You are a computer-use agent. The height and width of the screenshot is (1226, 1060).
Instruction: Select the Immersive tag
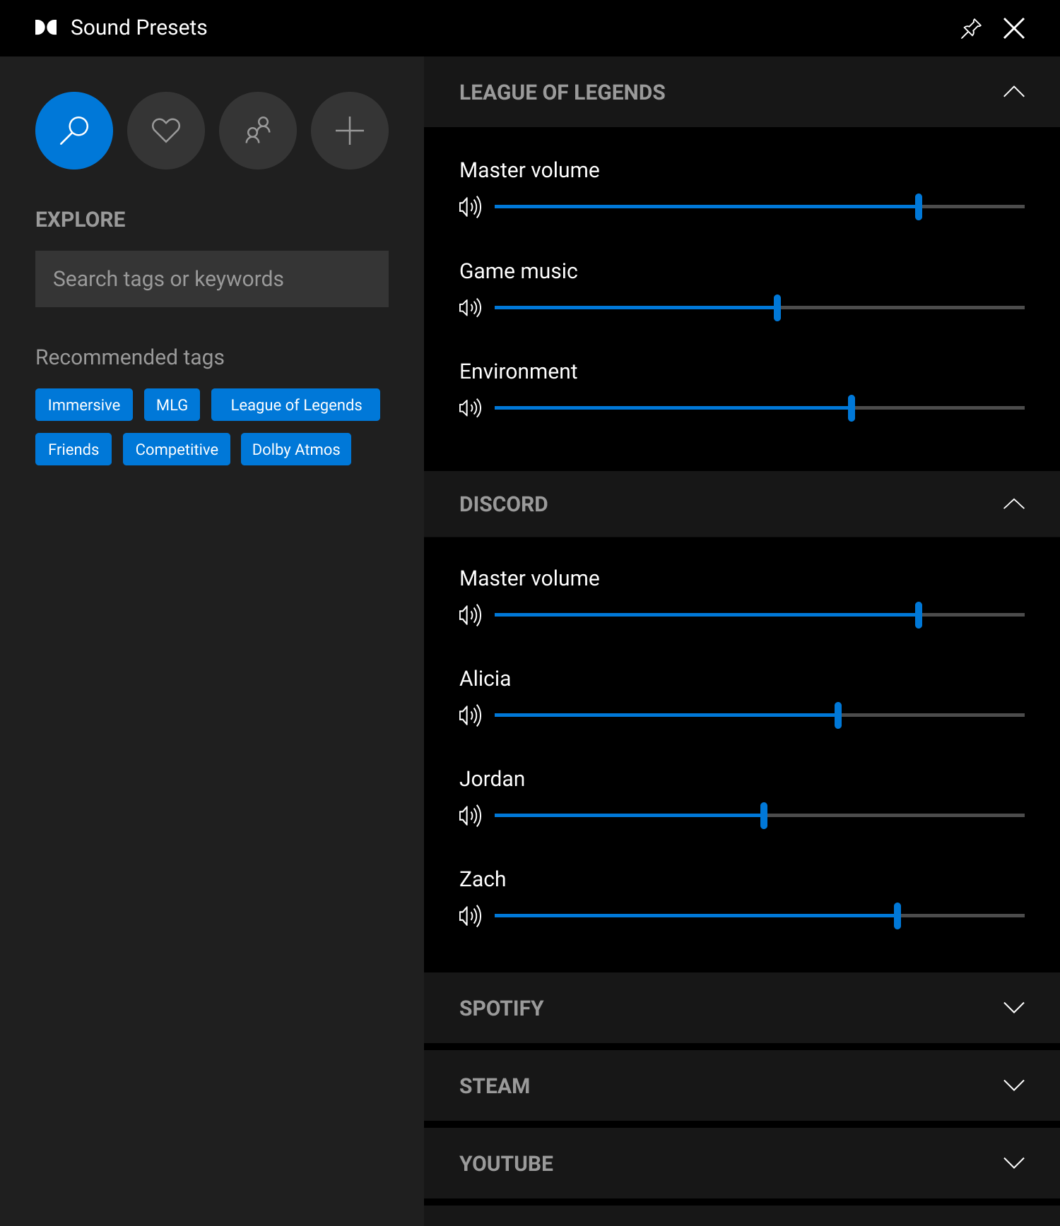click(x=84, y=405)
